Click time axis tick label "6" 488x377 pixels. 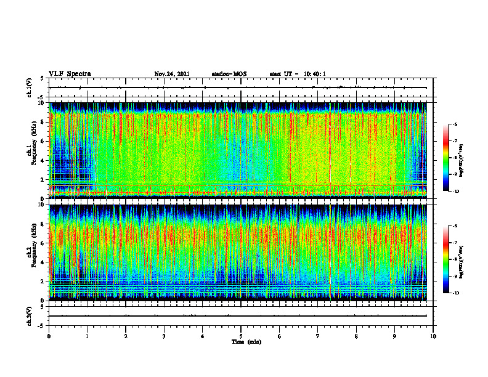pyautogui.click(x=280, y=336)
